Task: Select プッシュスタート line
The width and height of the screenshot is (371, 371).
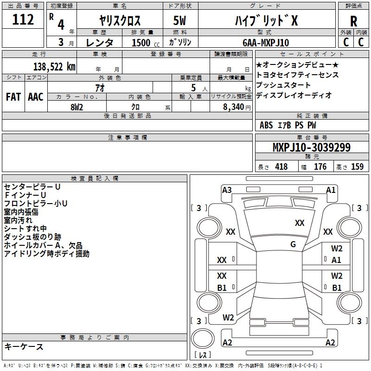Action: [x=283, y=85]
